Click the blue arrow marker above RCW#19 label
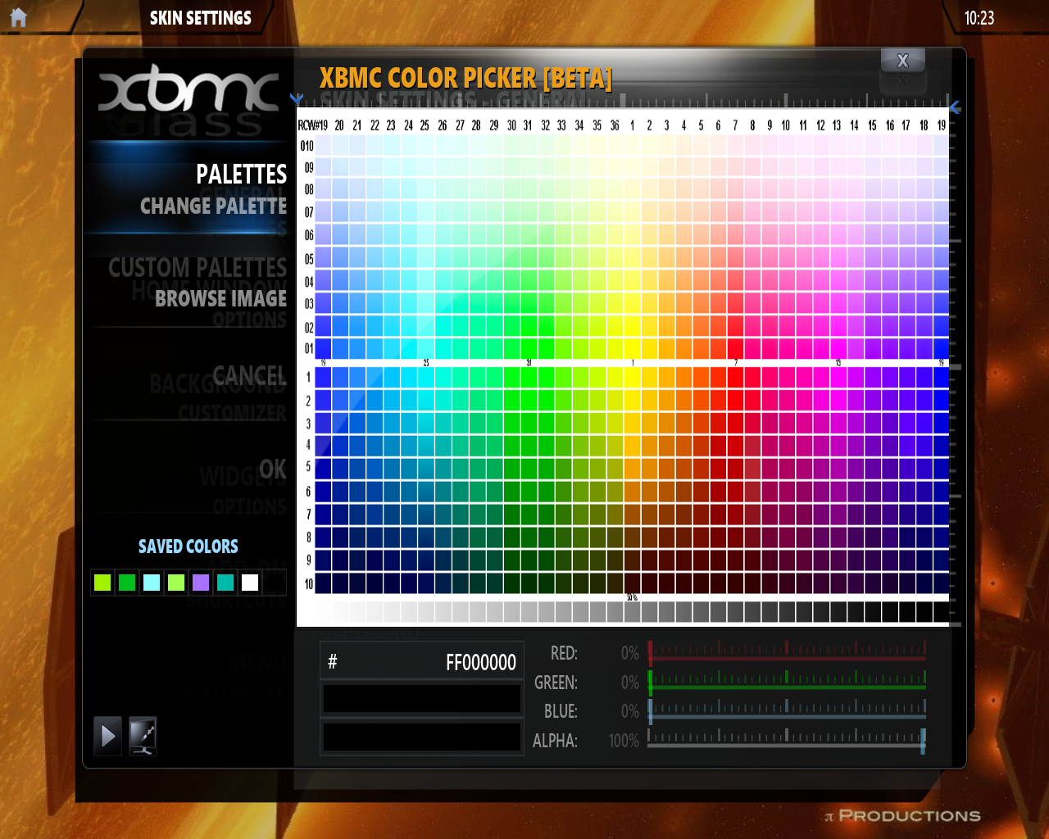Viewport: 1049px width, 839px height. (297, 99)
